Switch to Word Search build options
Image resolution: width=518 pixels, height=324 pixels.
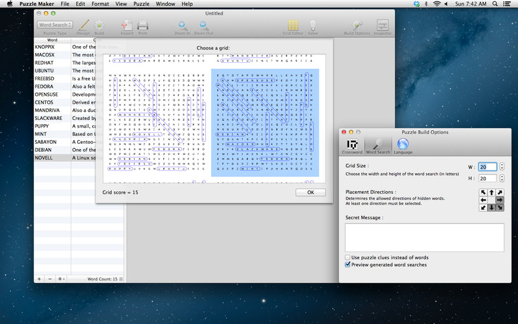click(378, 146)
